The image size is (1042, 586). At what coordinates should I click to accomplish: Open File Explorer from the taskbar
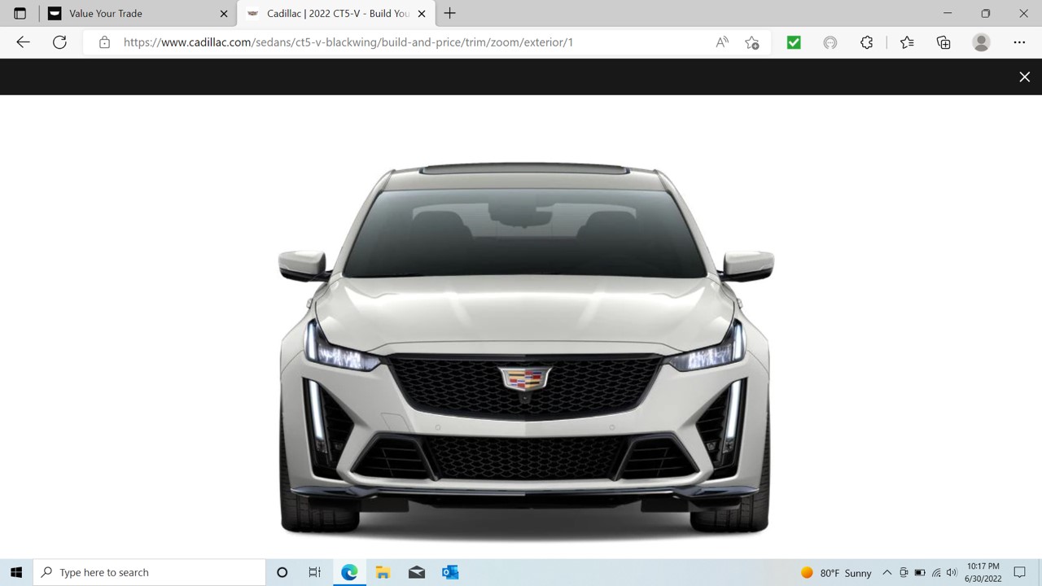pos(383,572)
